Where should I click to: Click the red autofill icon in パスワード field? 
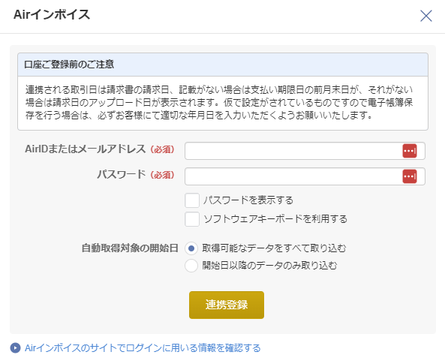[410, 176]
